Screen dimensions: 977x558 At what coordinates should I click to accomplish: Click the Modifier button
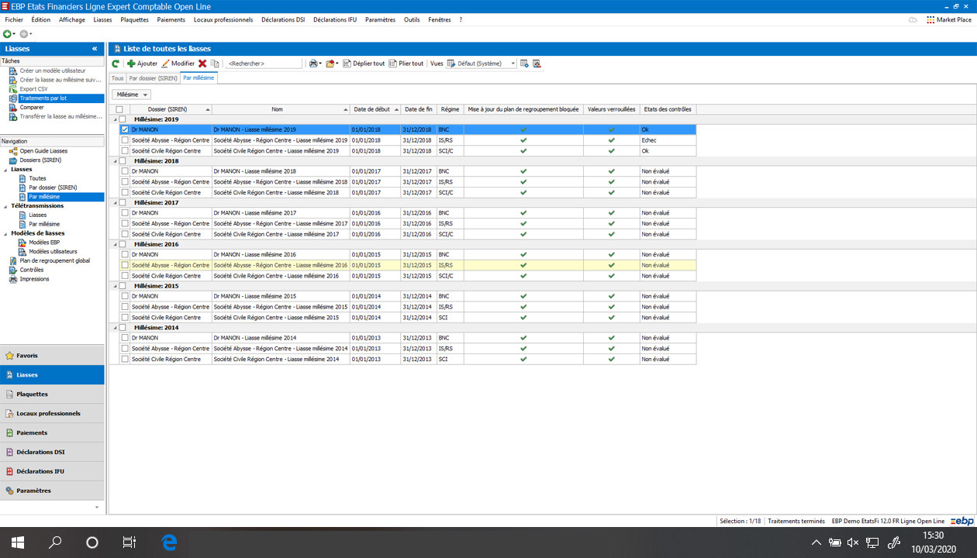pyautogui.click(x=178, y=64)
